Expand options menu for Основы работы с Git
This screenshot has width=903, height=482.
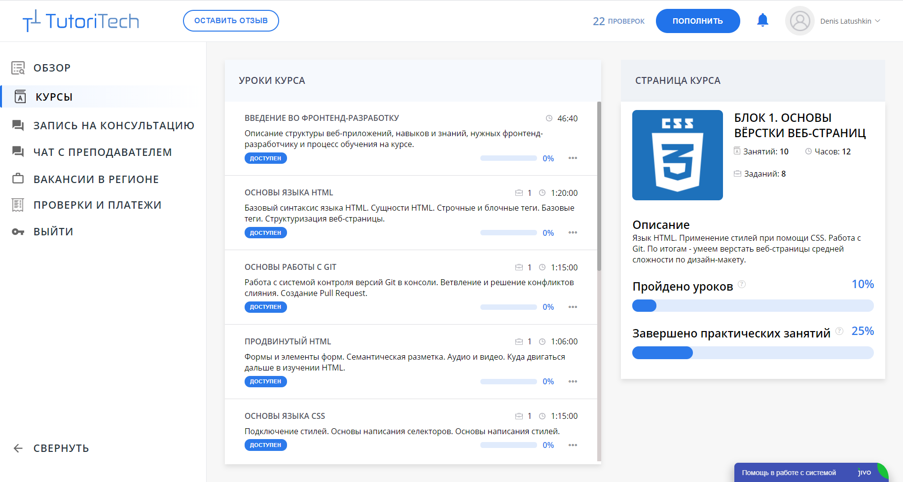click(573, 307)
